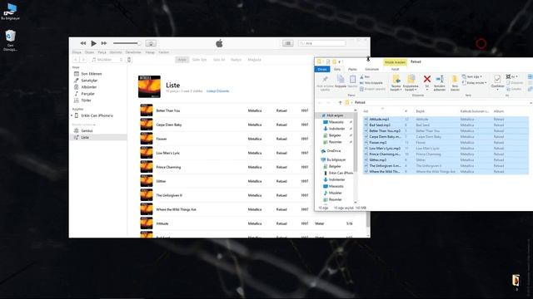
Task: Switch to the Mağaza tab in iTunes
Action: point(254,60)
